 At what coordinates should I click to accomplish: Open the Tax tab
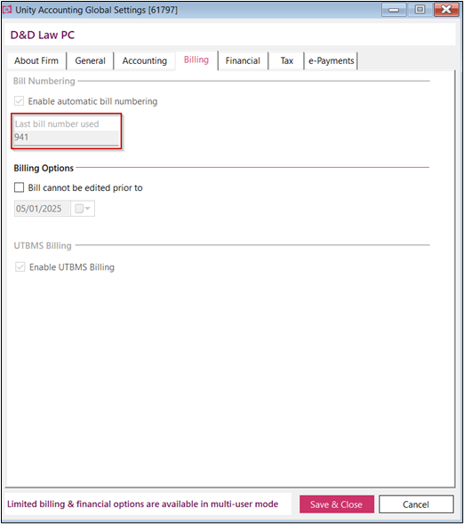point(287,60)
